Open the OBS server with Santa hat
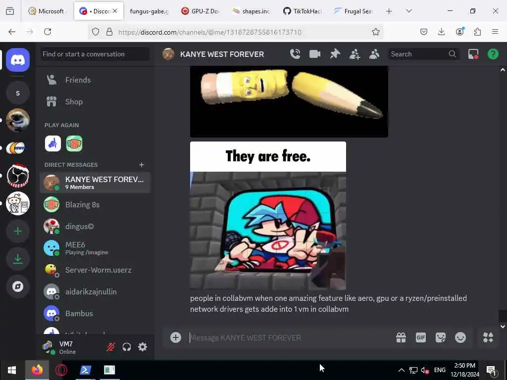Image resolution: width=507 pixels, height=380 pixels. [18, 176]
